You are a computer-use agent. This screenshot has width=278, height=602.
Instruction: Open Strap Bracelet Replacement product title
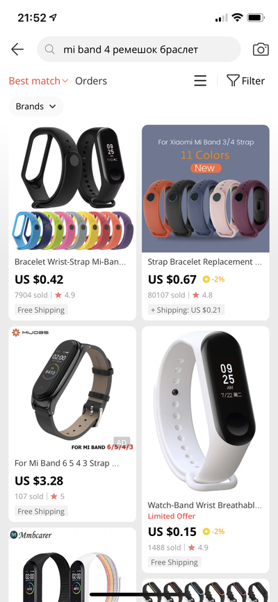point(205,262)
